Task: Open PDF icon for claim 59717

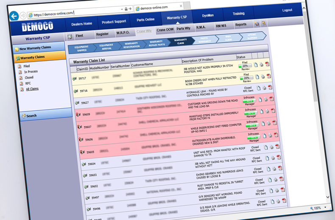Action: coord(268,64)
